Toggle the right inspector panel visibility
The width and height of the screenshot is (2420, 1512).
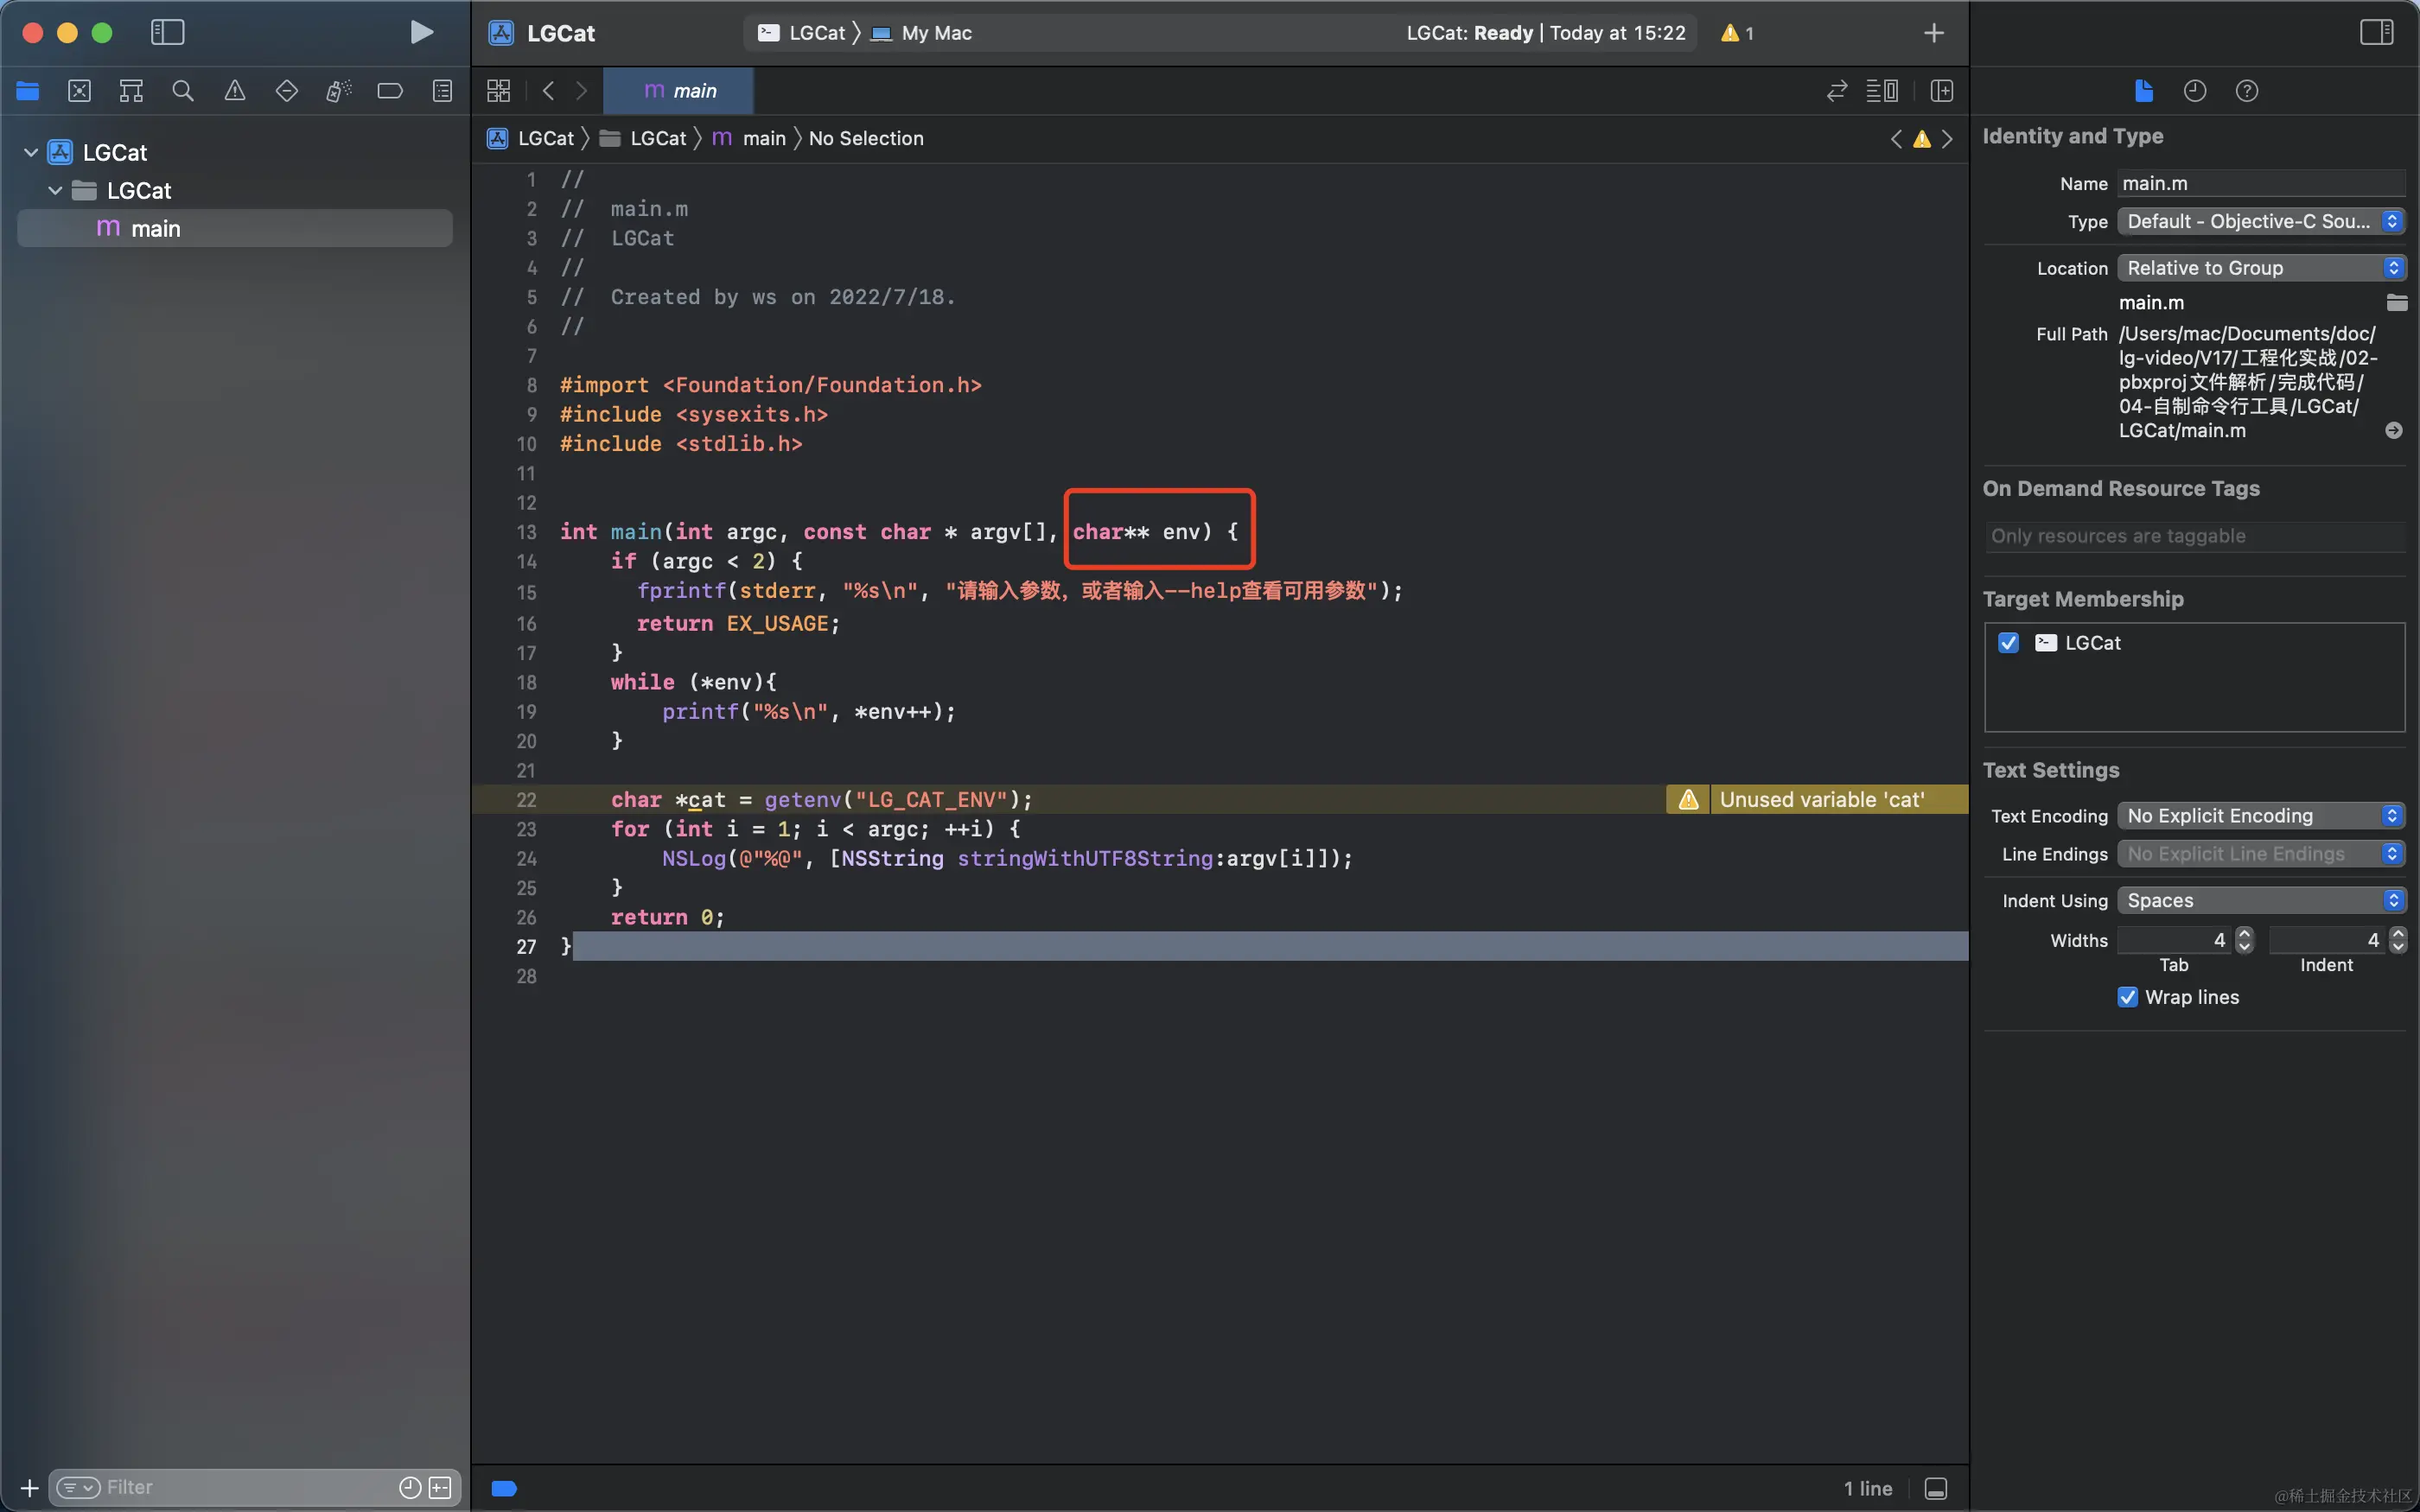(x=2376, y=33)
